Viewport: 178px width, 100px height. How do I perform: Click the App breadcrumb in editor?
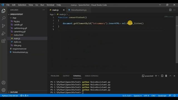51,14
